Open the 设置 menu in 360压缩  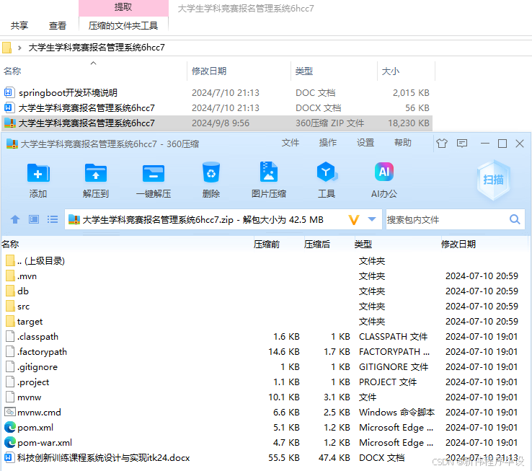[x=365, y=143]
